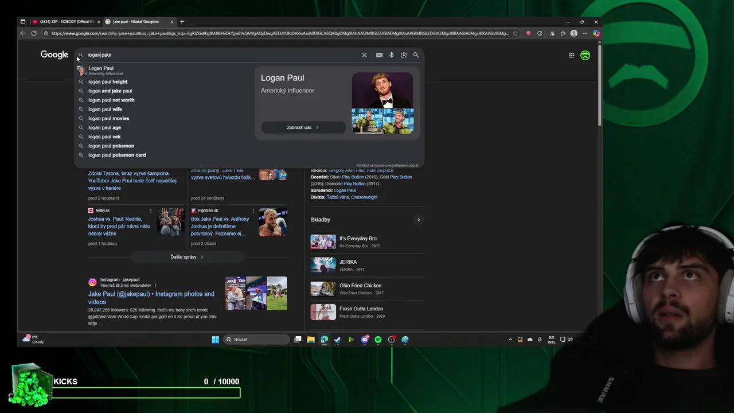The image size is (734, 413).
Task: Open browser profile icon in toolbar
Action: point(573,33)
